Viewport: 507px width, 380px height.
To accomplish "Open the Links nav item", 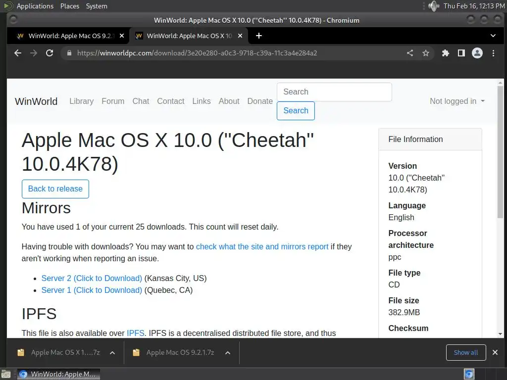I will (x=202, y=101).
